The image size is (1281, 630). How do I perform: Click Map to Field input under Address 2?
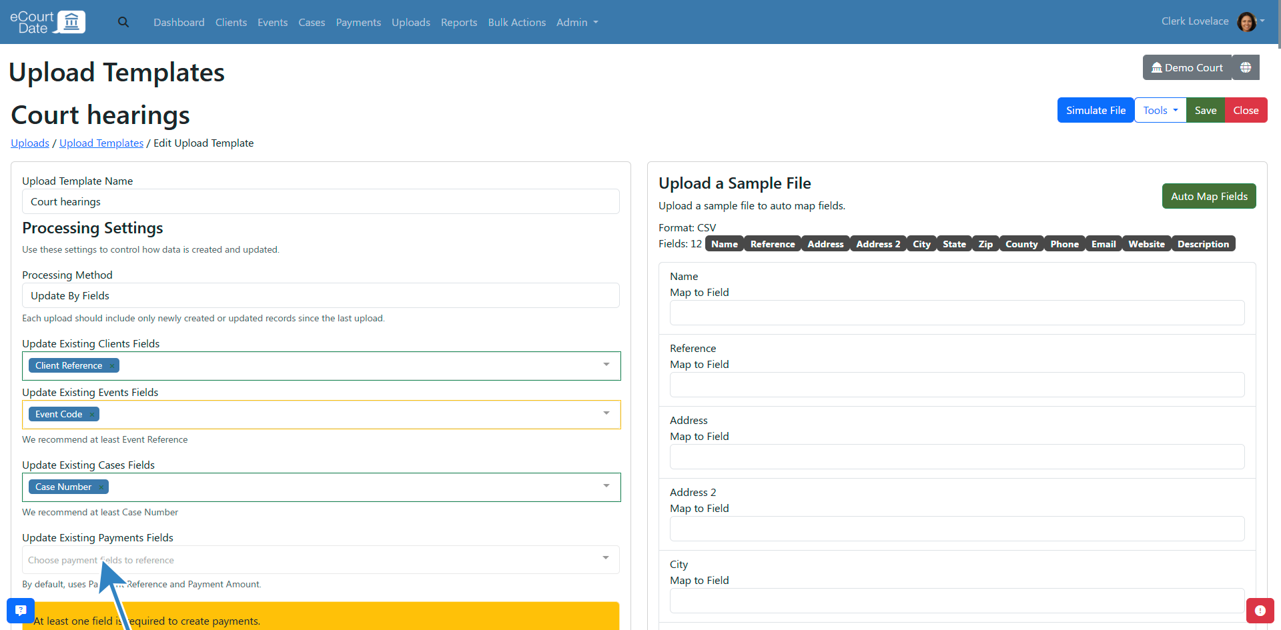coord(957,529)
